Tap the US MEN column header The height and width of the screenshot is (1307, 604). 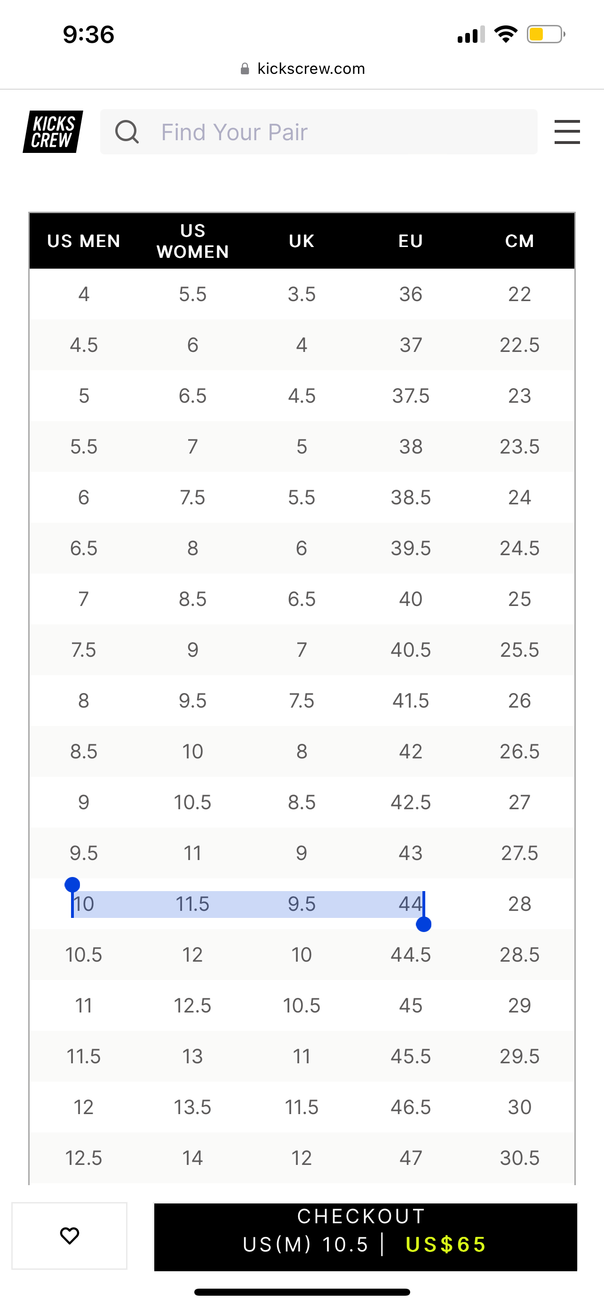coord(84,241)
